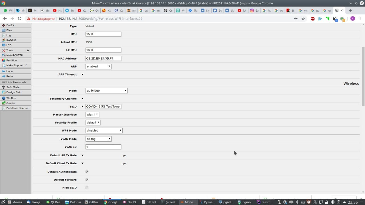
Task: Open the Chrome profile avatar
Action: 353,19
